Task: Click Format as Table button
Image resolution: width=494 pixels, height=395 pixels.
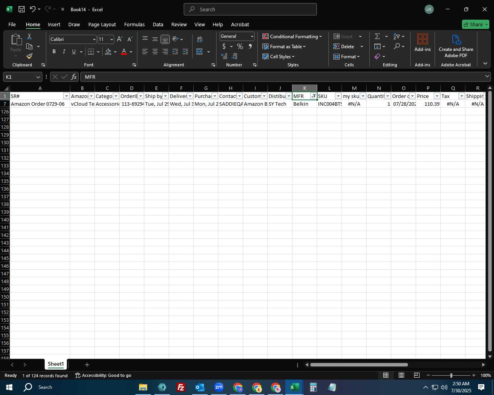Action: [284, 46]
